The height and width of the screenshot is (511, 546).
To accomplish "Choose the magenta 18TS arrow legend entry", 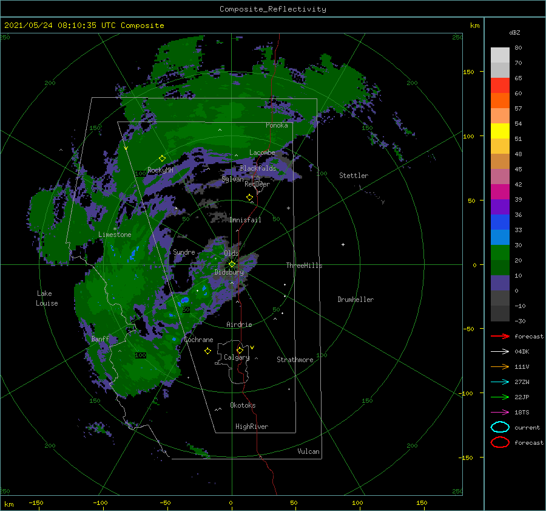I will (500, 413).
